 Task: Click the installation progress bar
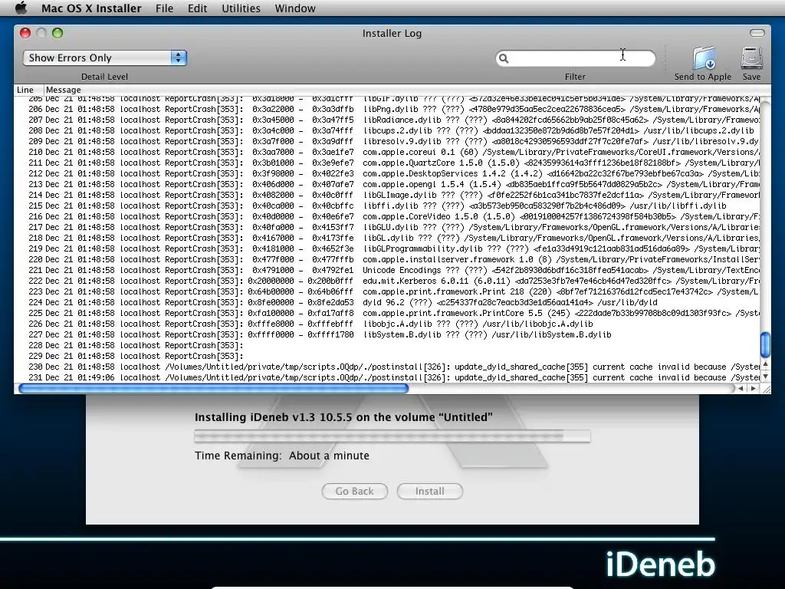coord(392,436)
